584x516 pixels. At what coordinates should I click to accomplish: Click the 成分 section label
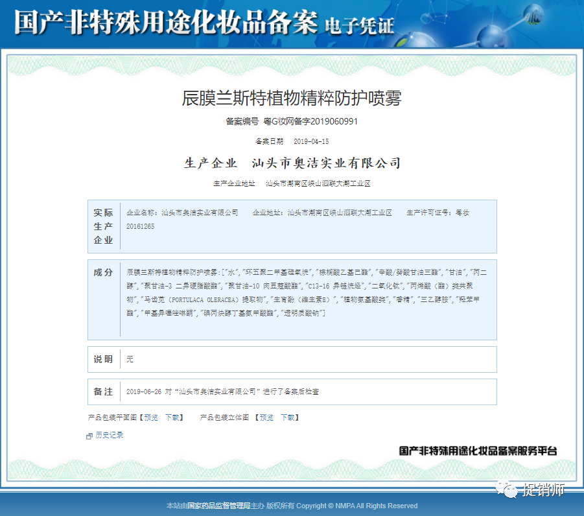click(x=103, y=272)
